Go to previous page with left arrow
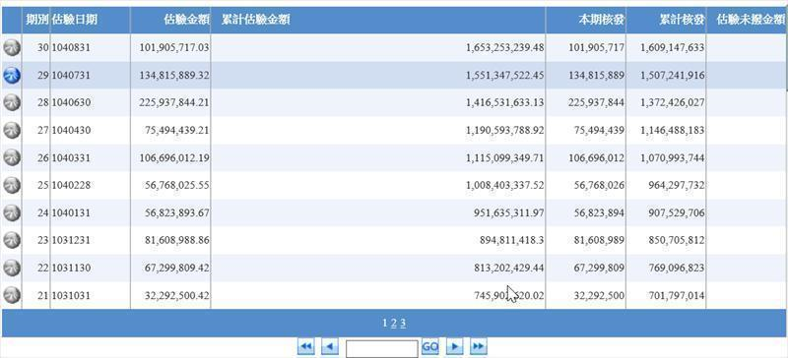This screenshot has height=358, width=788. [330, 346]
